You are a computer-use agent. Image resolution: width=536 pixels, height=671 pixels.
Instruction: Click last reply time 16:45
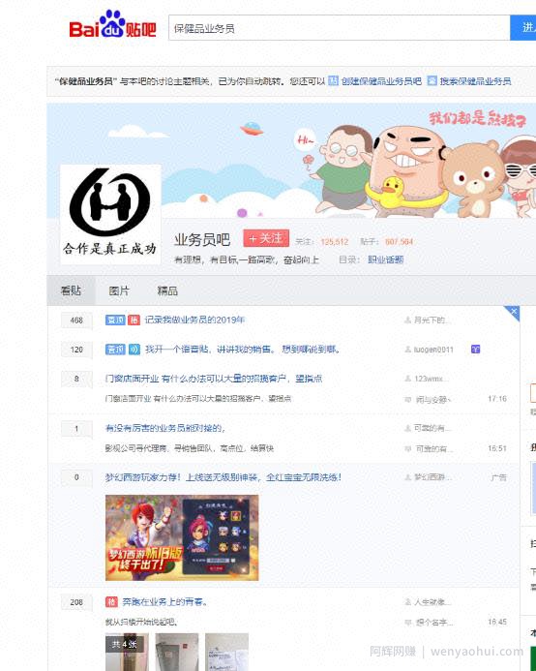[x=497, y=622]
